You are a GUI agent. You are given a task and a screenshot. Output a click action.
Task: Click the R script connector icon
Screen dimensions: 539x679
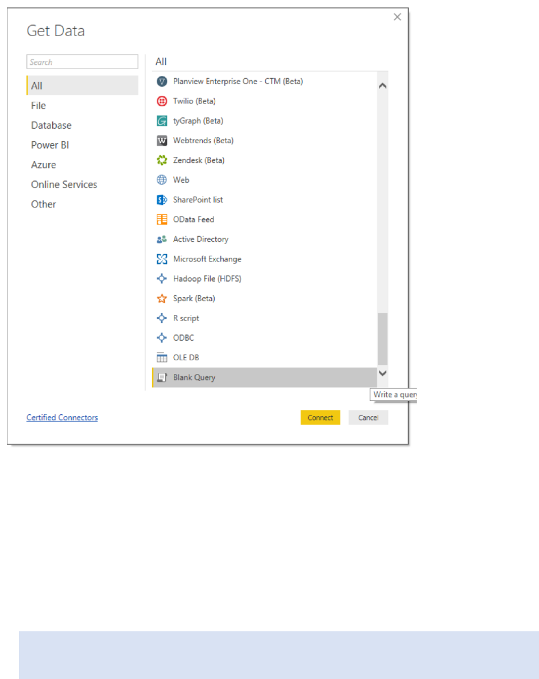pyautogui.click(x=162, y=318)
